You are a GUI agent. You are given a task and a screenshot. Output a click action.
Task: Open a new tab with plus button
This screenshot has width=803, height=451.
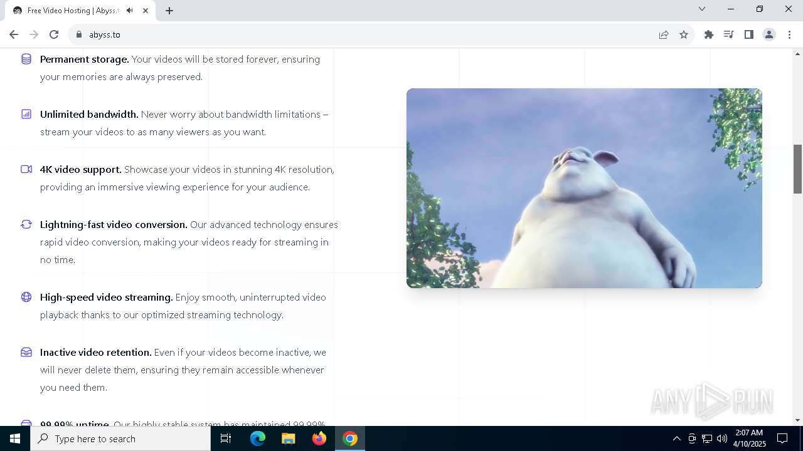(169, 11)
